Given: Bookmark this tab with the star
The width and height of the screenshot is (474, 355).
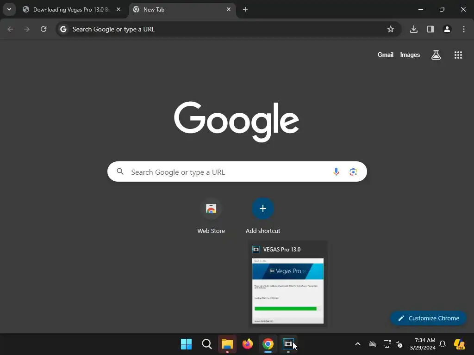Looking at the screenshot, I should (x=391, y=29).
